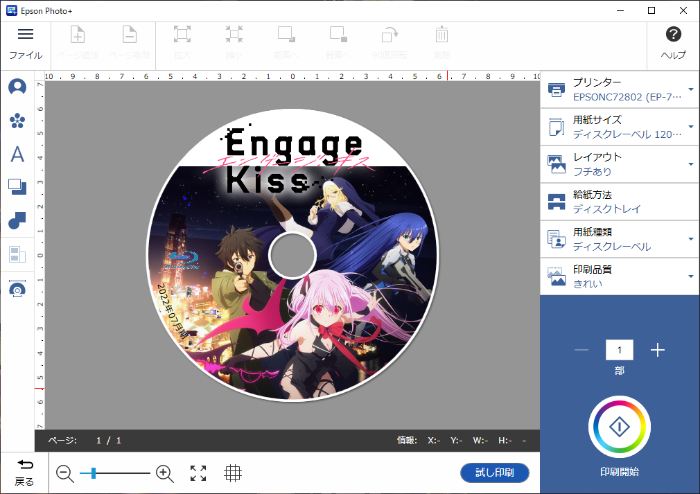Select the layered frames background icon in sidebar
This screenshot has width=700, height=494.
[17, 186]
